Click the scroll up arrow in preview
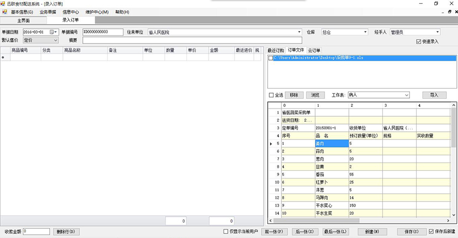The height and width of the screenshot is (238, 458). pos(454,105)
